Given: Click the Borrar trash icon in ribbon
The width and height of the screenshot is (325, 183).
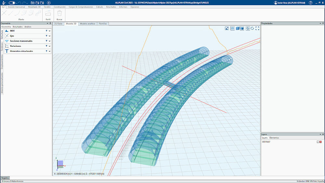Looking at the screenshot, I should click(x=59, y=13).
